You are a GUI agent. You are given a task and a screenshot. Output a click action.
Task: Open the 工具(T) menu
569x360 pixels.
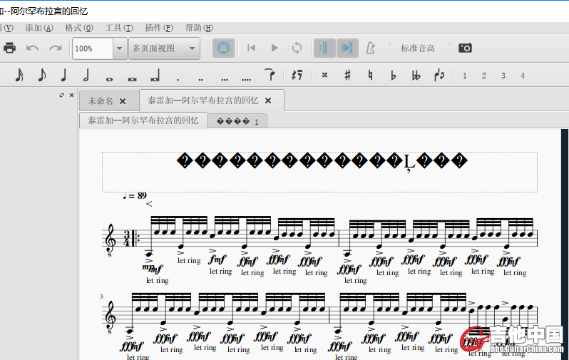(119, 28)
